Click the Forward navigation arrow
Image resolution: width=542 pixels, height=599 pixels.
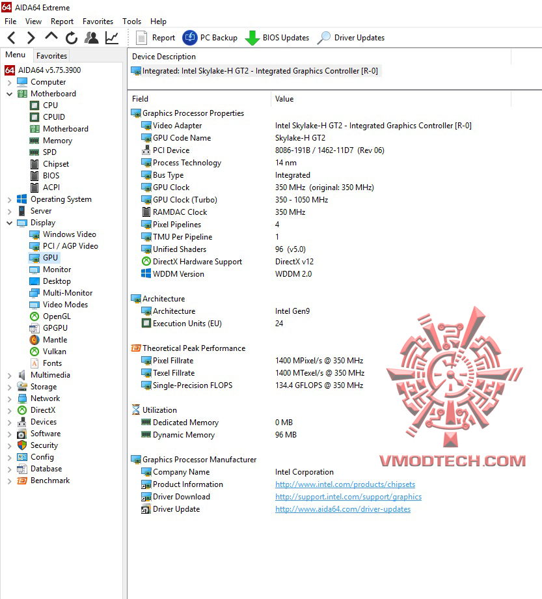coord(31,38)
